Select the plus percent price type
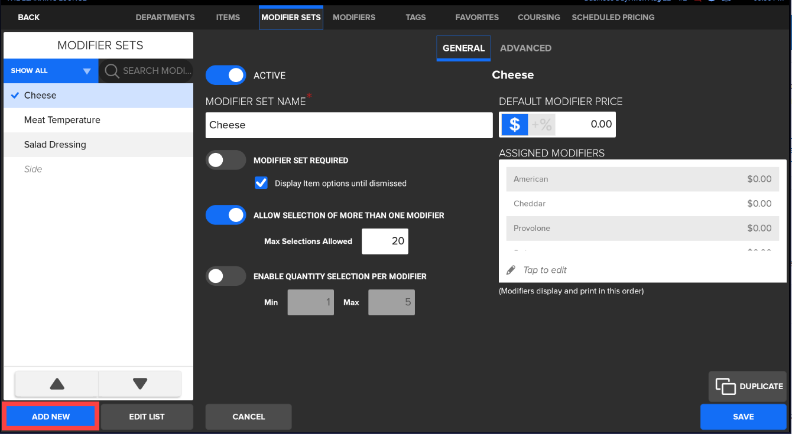 [541, 125]
